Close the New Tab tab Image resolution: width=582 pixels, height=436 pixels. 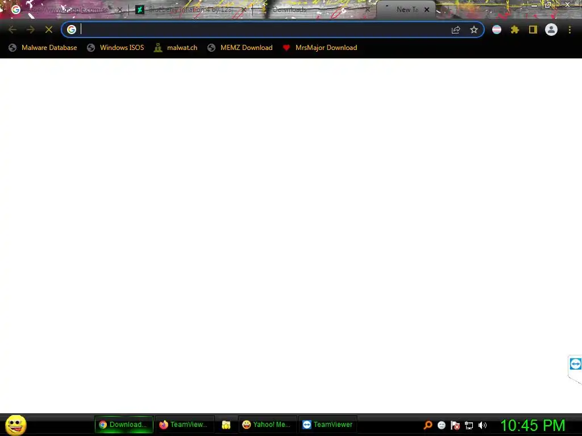click(x=427, y=10)
